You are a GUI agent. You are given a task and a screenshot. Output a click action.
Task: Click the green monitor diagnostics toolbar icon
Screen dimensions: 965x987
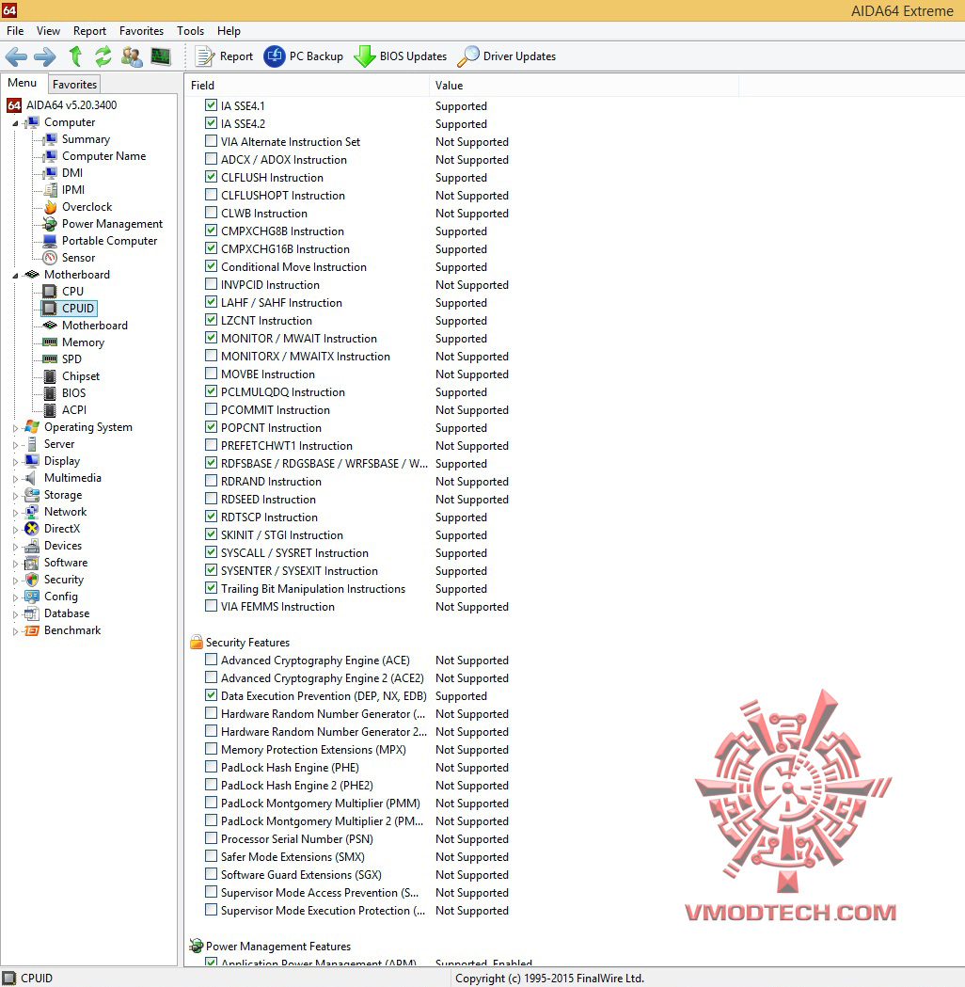[x=161, y=56]
